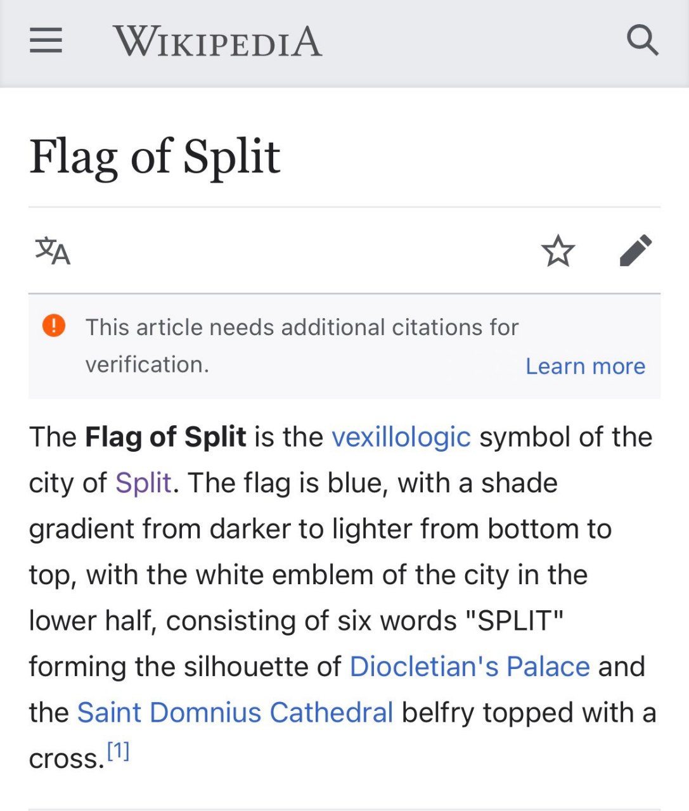Image resolution: width=689 pixels, height=811 pixels.
Task: Click the bold "Flag of Split" intro text
Action: [165, 437]
